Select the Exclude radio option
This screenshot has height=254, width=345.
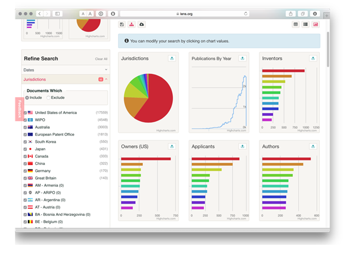(x=49, y=98)
